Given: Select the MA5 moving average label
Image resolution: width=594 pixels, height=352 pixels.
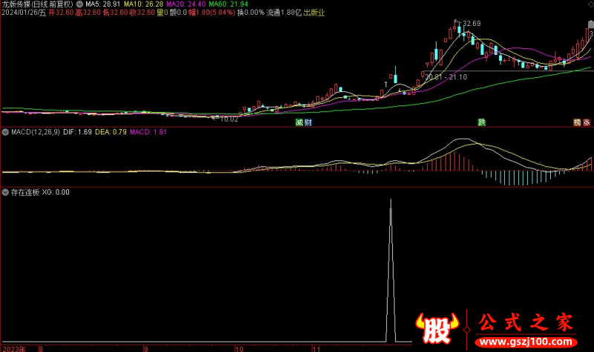Looking at the screenshot, I should (102, 4).
